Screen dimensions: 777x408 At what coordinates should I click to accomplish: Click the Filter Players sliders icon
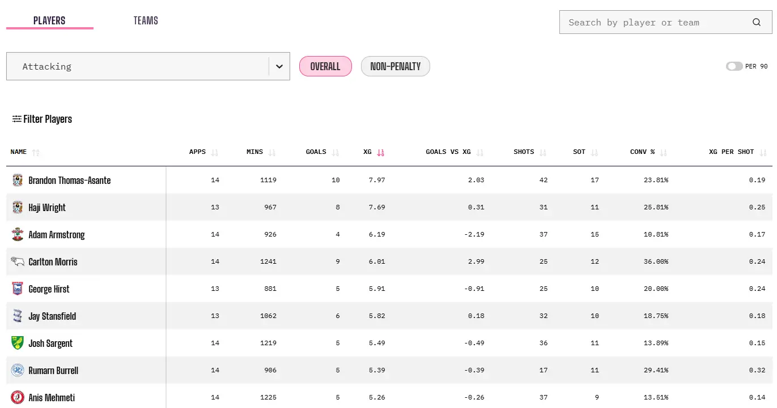coord(17,119)
